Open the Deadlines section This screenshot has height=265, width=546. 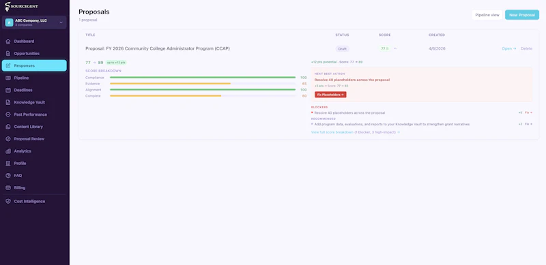coord(34,90)
